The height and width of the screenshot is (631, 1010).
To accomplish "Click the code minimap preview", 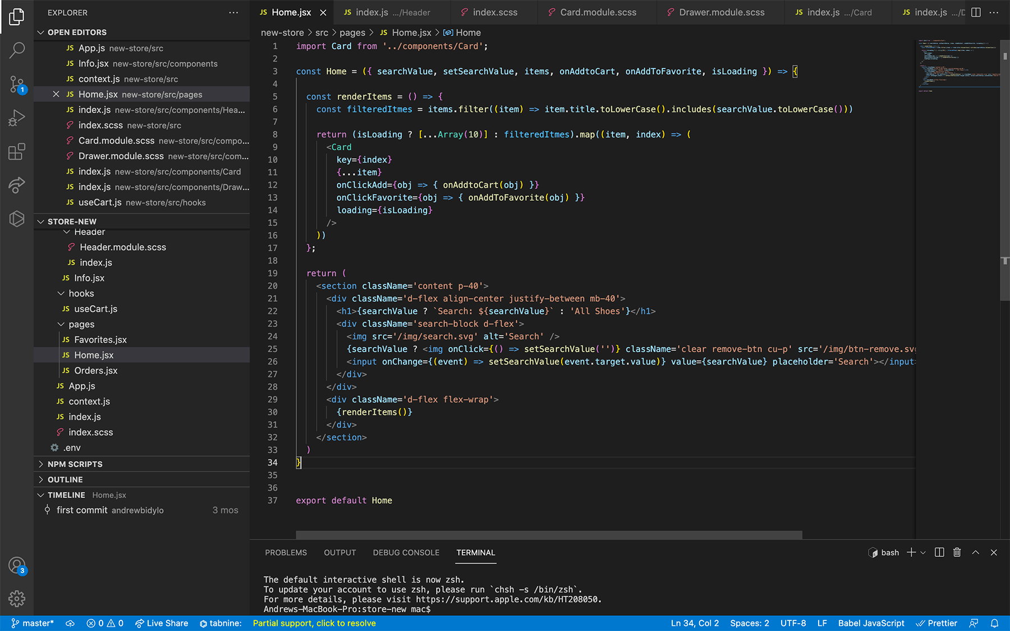I will (x=957, y=66).
